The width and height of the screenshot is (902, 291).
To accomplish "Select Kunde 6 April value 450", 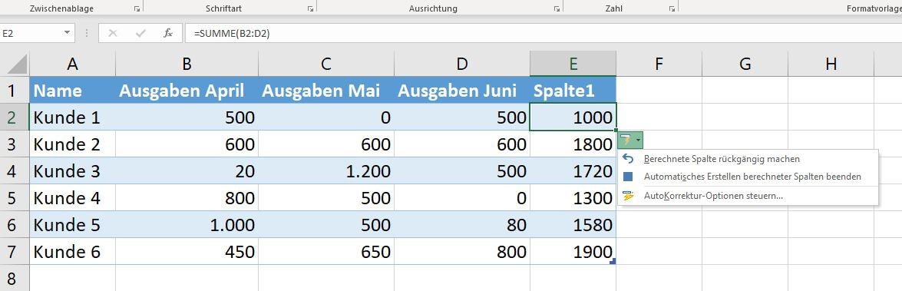I will [x=187, y=251].
